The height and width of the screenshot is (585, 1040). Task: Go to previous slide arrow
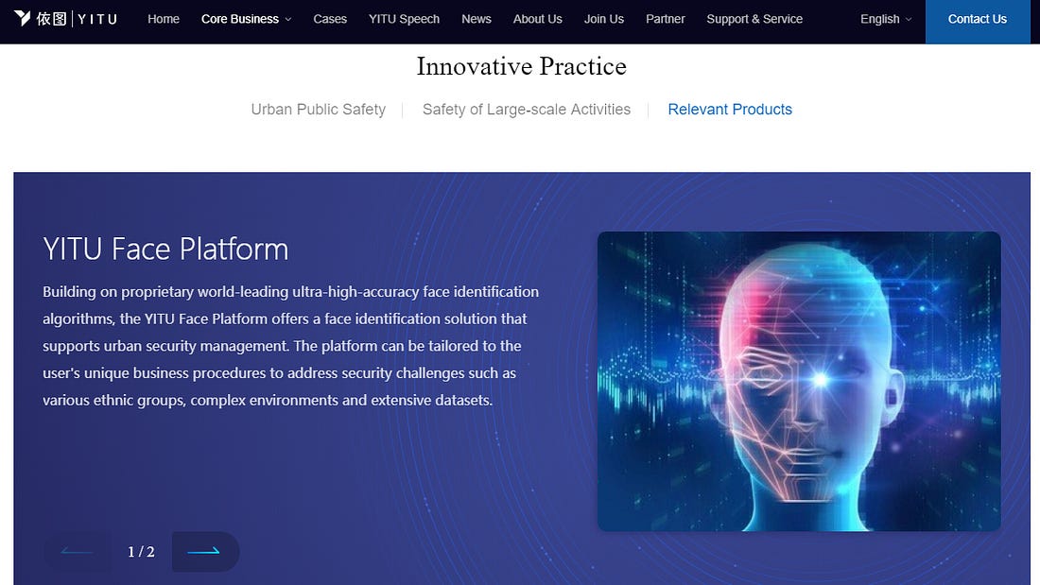pyautogui.click(x=77, y=551)
